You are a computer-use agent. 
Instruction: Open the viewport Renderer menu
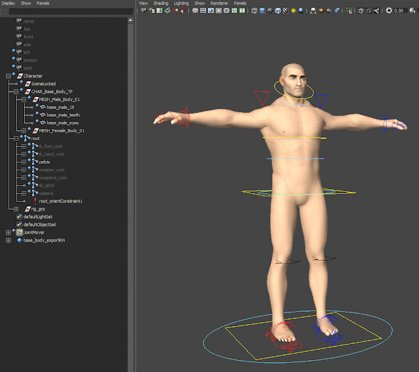pos(219,3)
